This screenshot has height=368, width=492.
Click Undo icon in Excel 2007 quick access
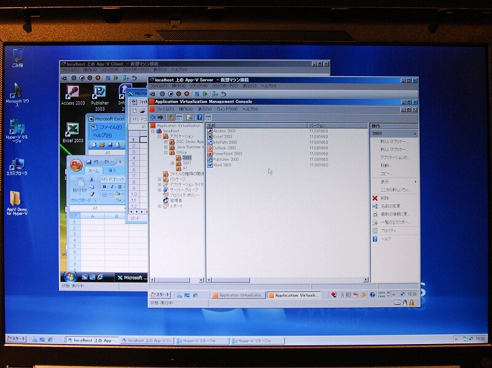pyautogui.click(x=97, y=162)
